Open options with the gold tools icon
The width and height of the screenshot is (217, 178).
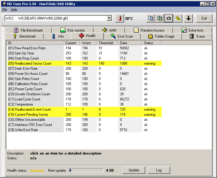tap(178, 18)
